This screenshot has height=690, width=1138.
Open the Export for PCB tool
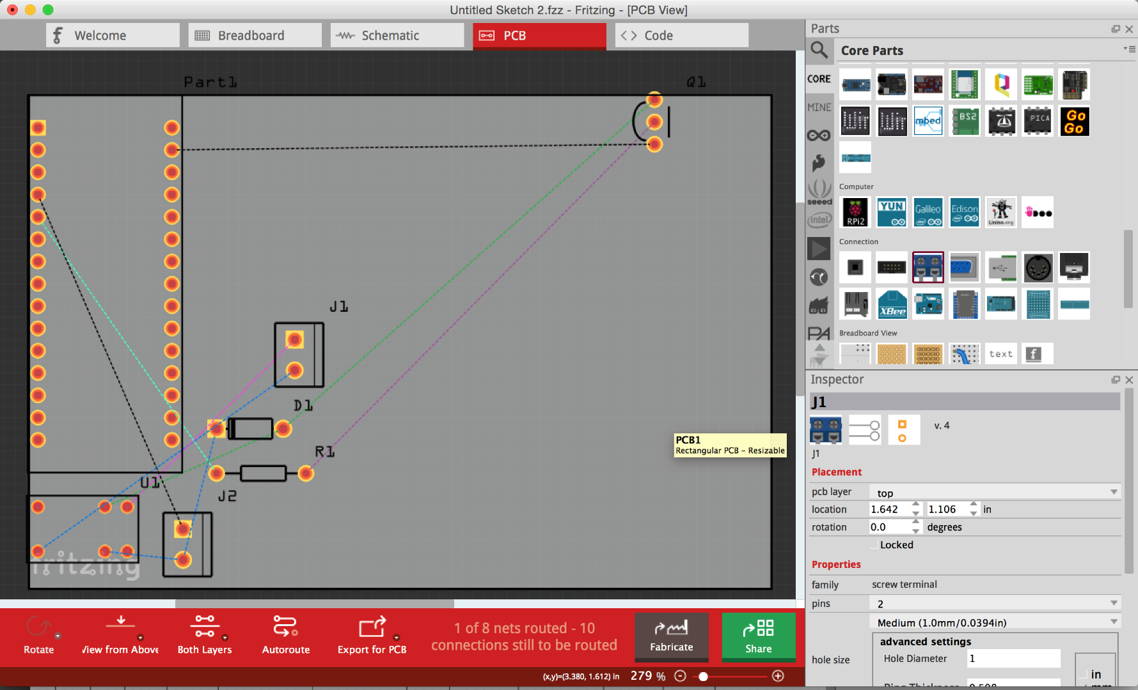pyautogui.click(x=372, y=634)
